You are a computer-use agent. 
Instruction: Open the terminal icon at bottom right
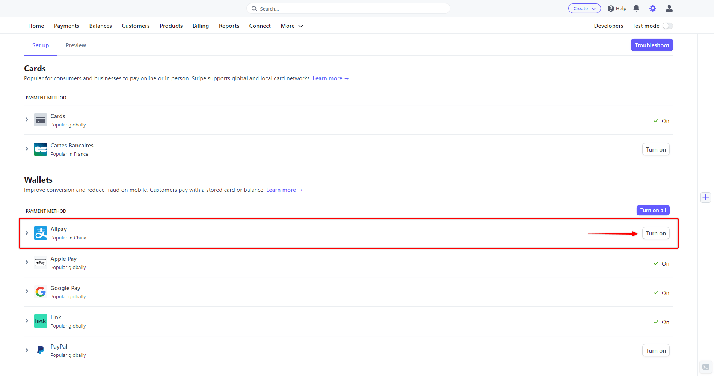(706, 367)
